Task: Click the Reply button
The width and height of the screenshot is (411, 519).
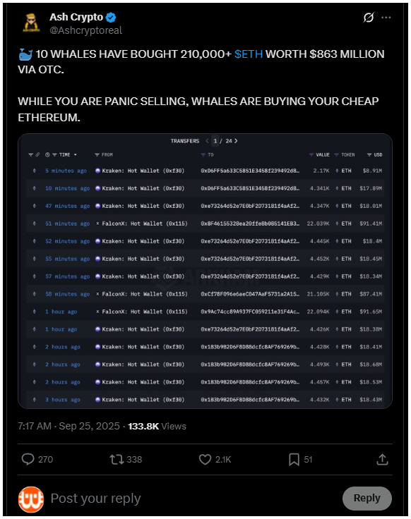Action: click(367, 498)
